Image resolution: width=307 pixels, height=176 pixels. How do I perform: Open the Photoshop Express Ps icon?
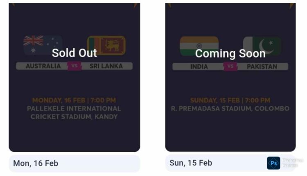coord(273,163)
